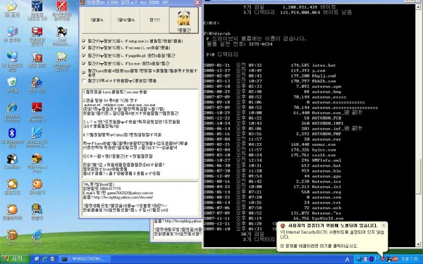
Task: Click the third quick launch icon
Action: click(x=53, y=259)
